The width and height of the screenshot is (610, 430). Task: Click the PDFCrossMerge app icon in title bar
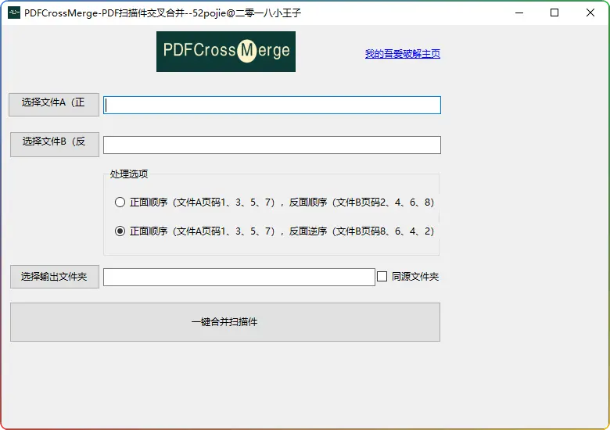click(14, 13)
